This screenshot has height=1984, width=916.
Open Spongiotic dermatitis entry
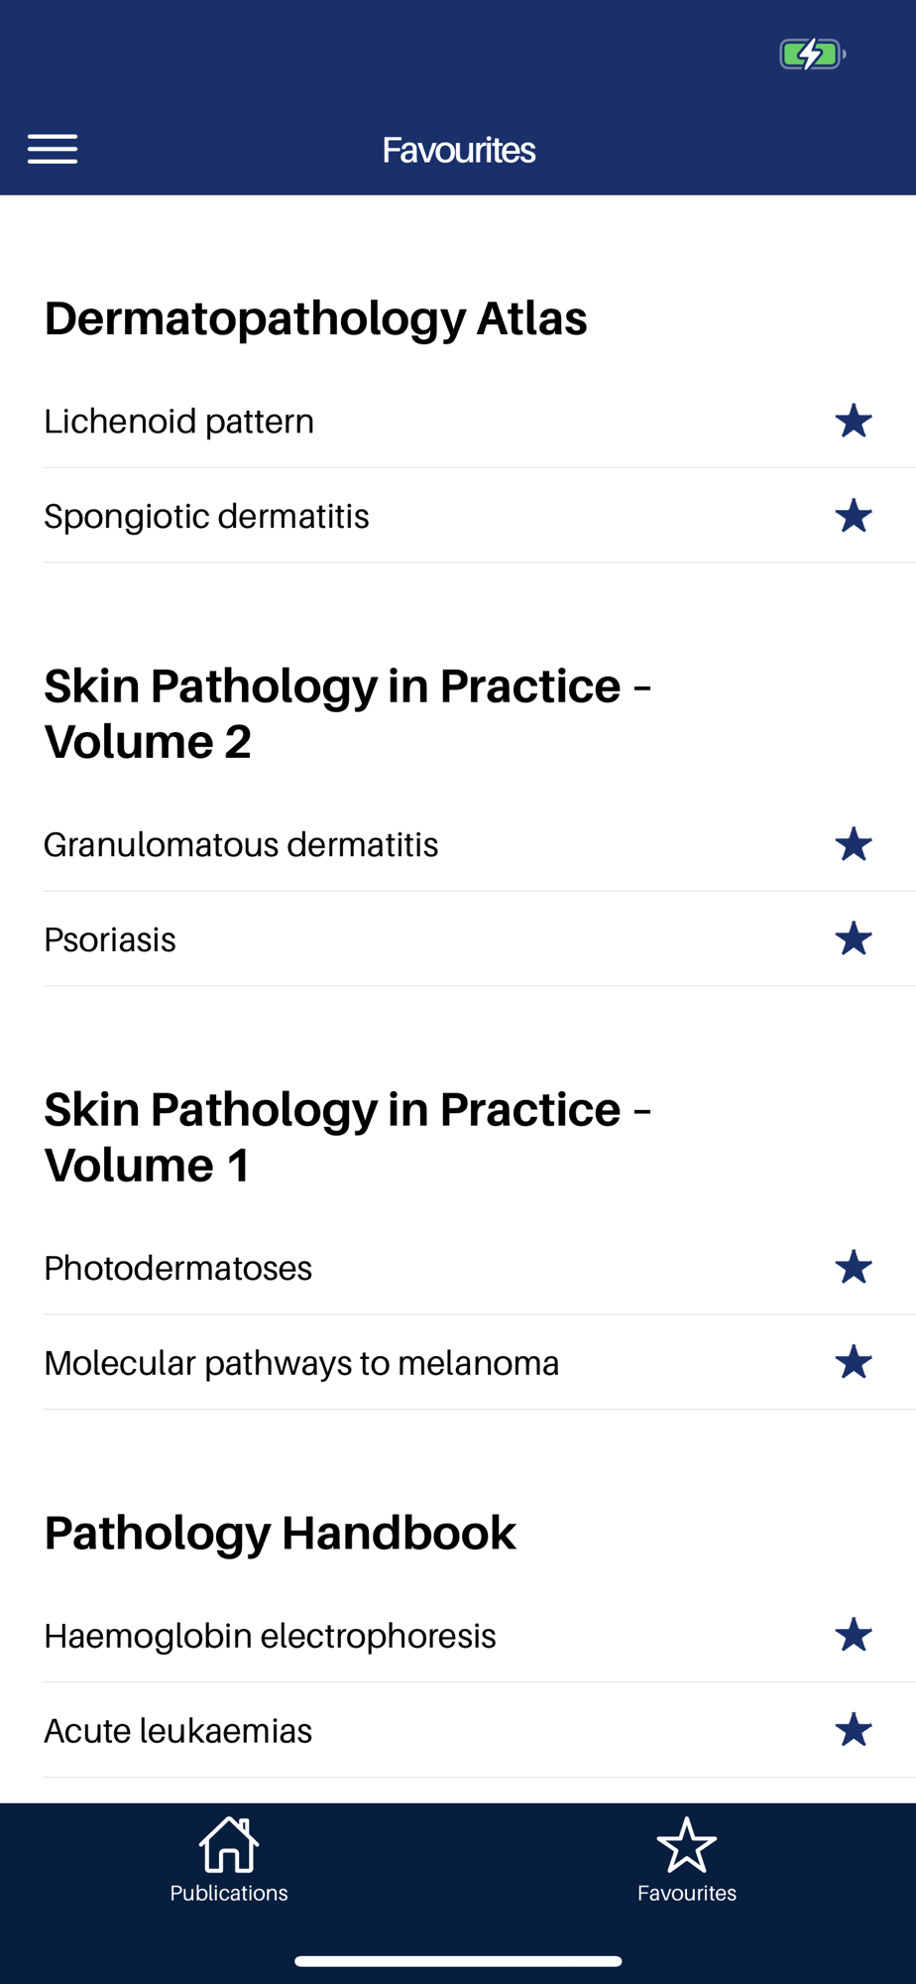(x=206, y=517)
